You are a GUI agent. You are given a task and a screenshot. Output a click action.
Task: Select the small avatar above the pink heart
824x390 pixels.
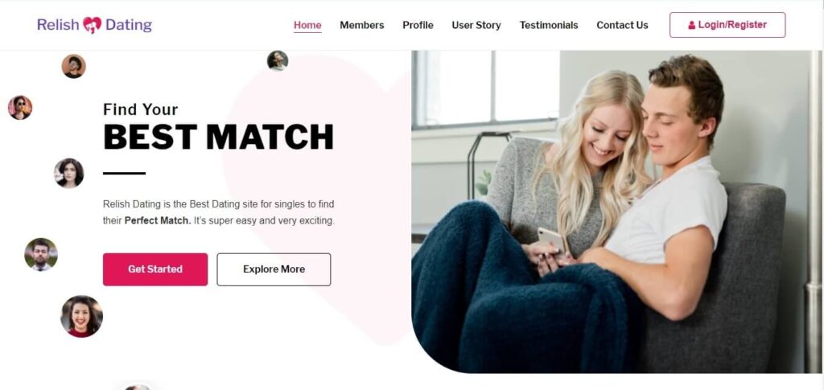click(278, 61)
